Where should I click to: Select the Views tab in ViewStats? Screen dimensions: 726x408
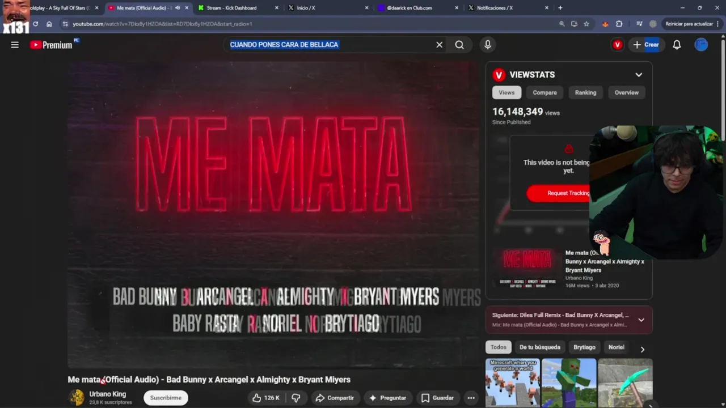(506, 92)
